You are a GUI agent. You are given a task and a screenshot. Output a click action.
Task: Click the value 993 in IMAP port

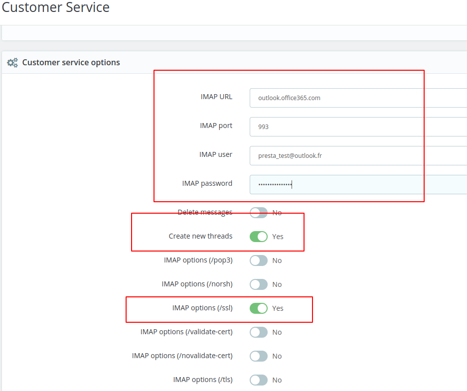[263, 127]
